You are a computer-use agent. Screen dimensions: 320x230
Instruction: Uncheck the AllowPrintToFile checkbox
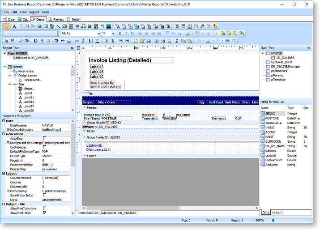point(44,213)
